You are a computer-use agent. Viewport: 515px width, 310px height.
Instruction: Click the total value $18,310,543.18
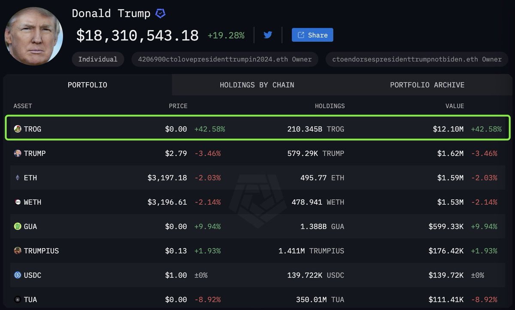point(137,35)
